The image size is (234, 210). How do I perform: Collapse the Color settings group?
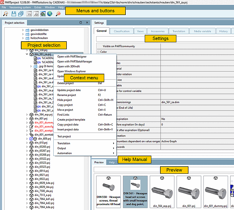(98, 52)
